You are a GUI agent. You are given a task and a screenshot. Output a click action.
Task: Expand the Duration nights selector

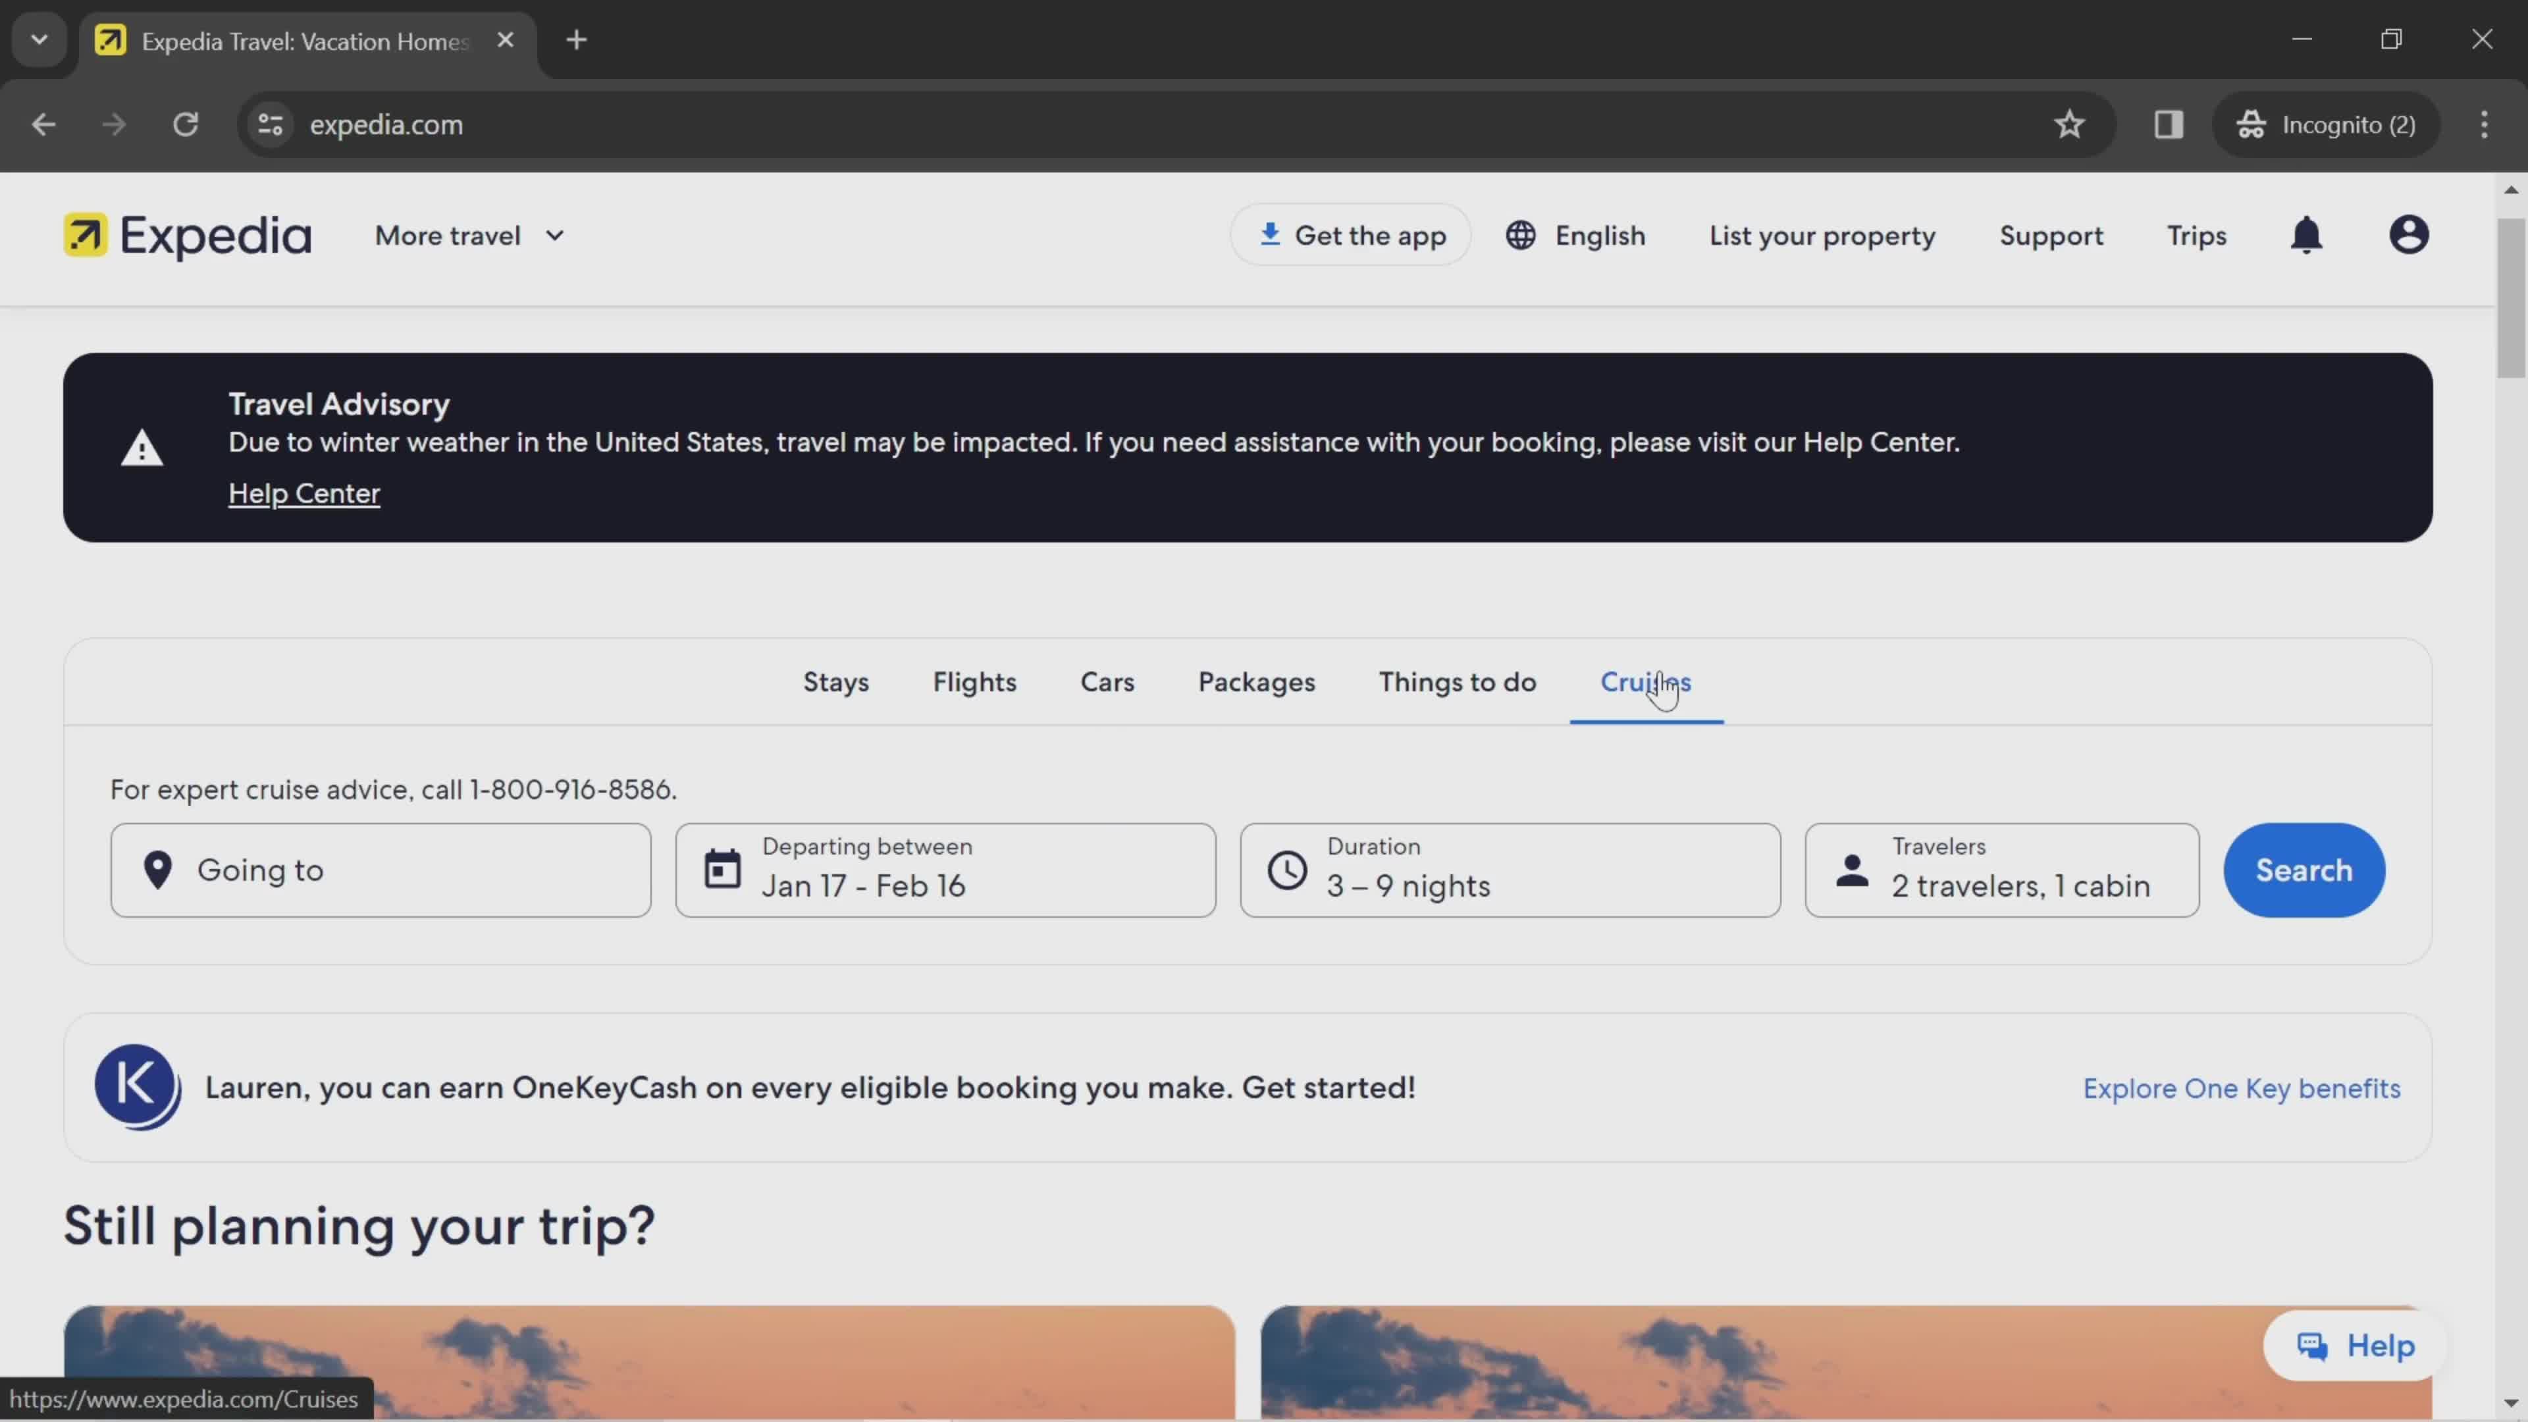1509,868
